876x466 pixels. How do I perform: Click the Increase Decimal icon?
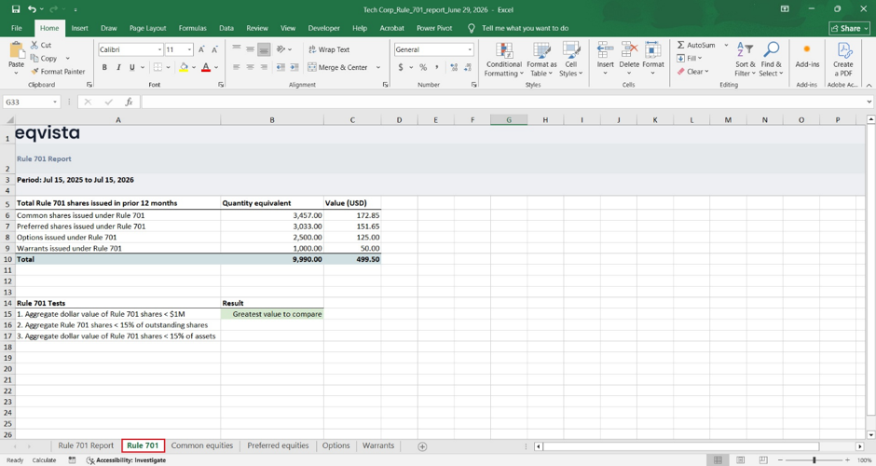pyautogui.click(x=454, y=67)
